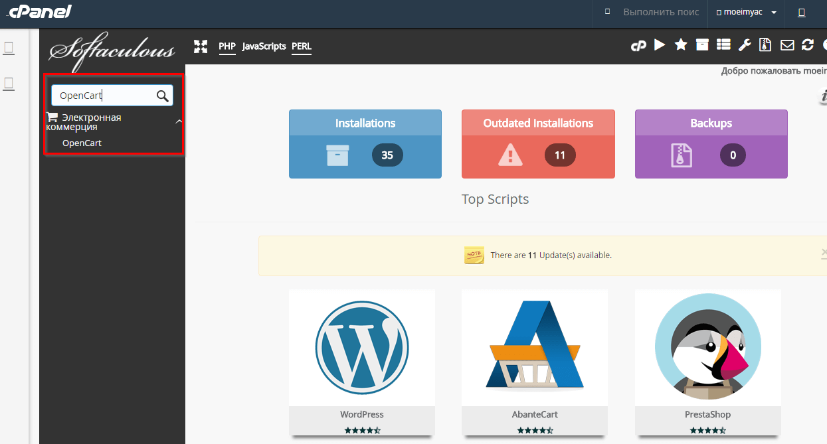
Task: Open the AbanteCart logo thumbnail
Action: point(535,347)
